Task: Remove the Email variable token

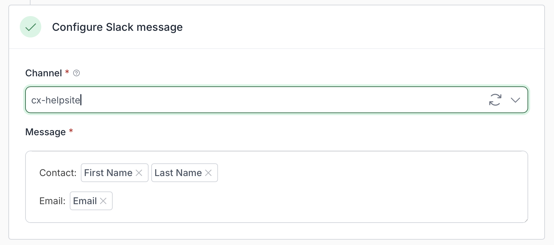Action: tap(103, 201)
